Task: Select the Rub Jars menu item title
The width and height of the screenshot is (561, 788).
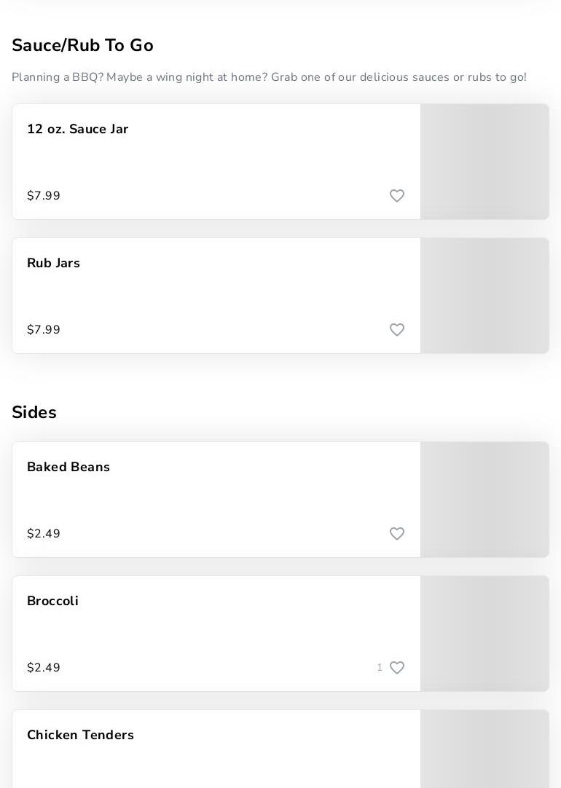Action: click(x=53, y=263)
